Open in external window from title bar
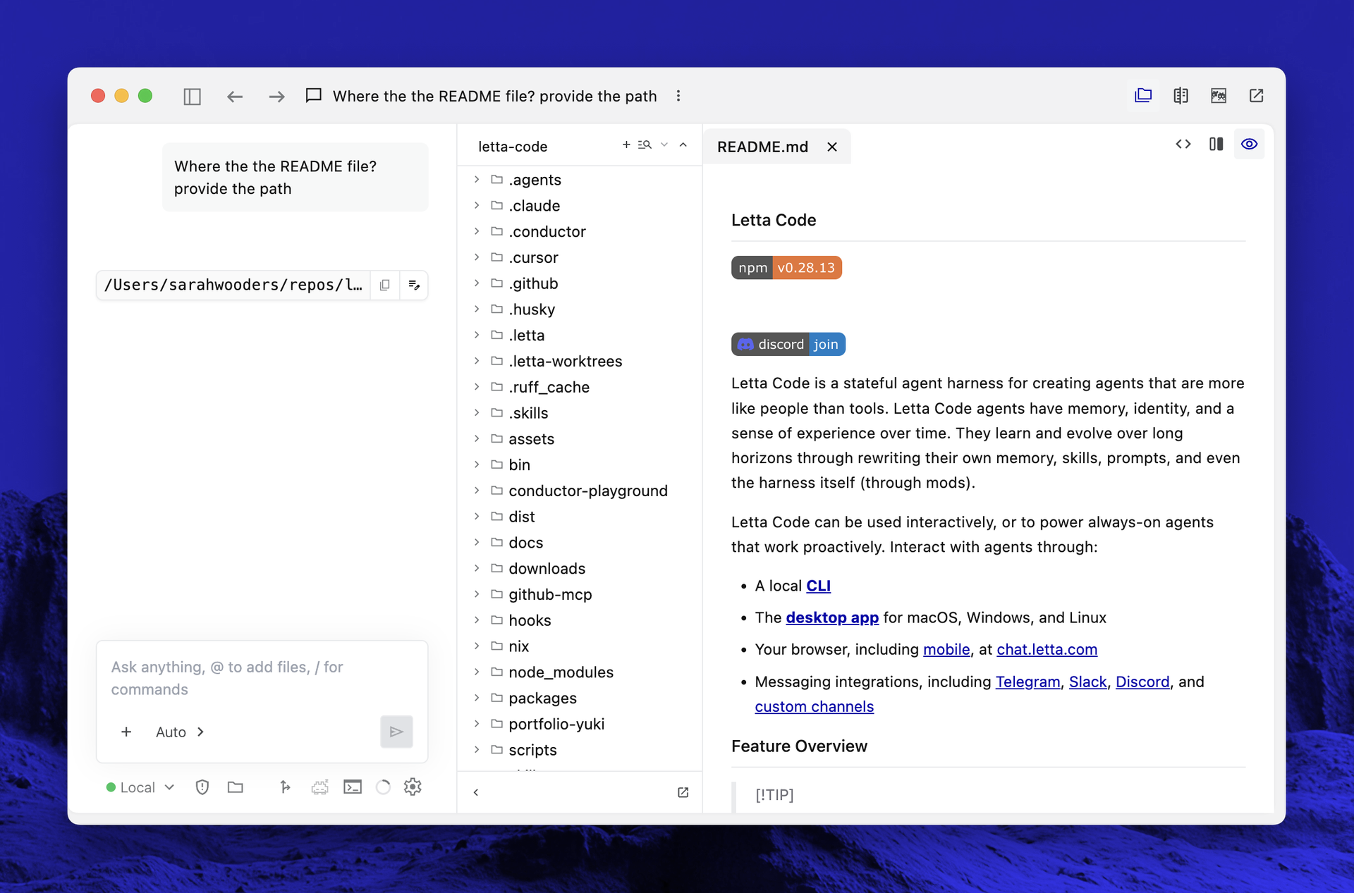The height and width of the screenshot is (893, 1354). pyautogui.click(x=1256, y=95)
